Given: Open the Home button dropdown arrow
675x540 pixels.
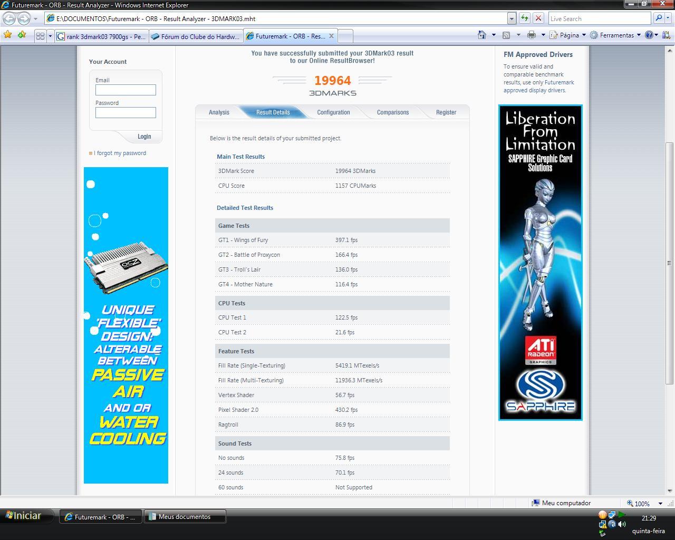Looking at the screenshot, I should pyautogui.click(x=494, y=35).
